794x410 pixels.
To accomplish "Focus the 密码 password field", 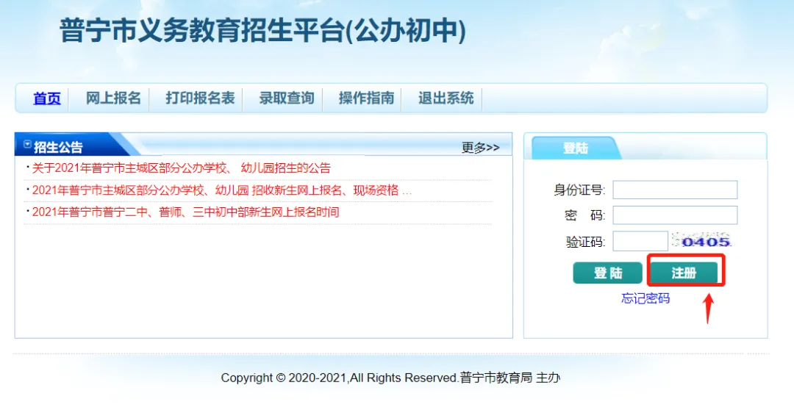I will pos(675,215).
